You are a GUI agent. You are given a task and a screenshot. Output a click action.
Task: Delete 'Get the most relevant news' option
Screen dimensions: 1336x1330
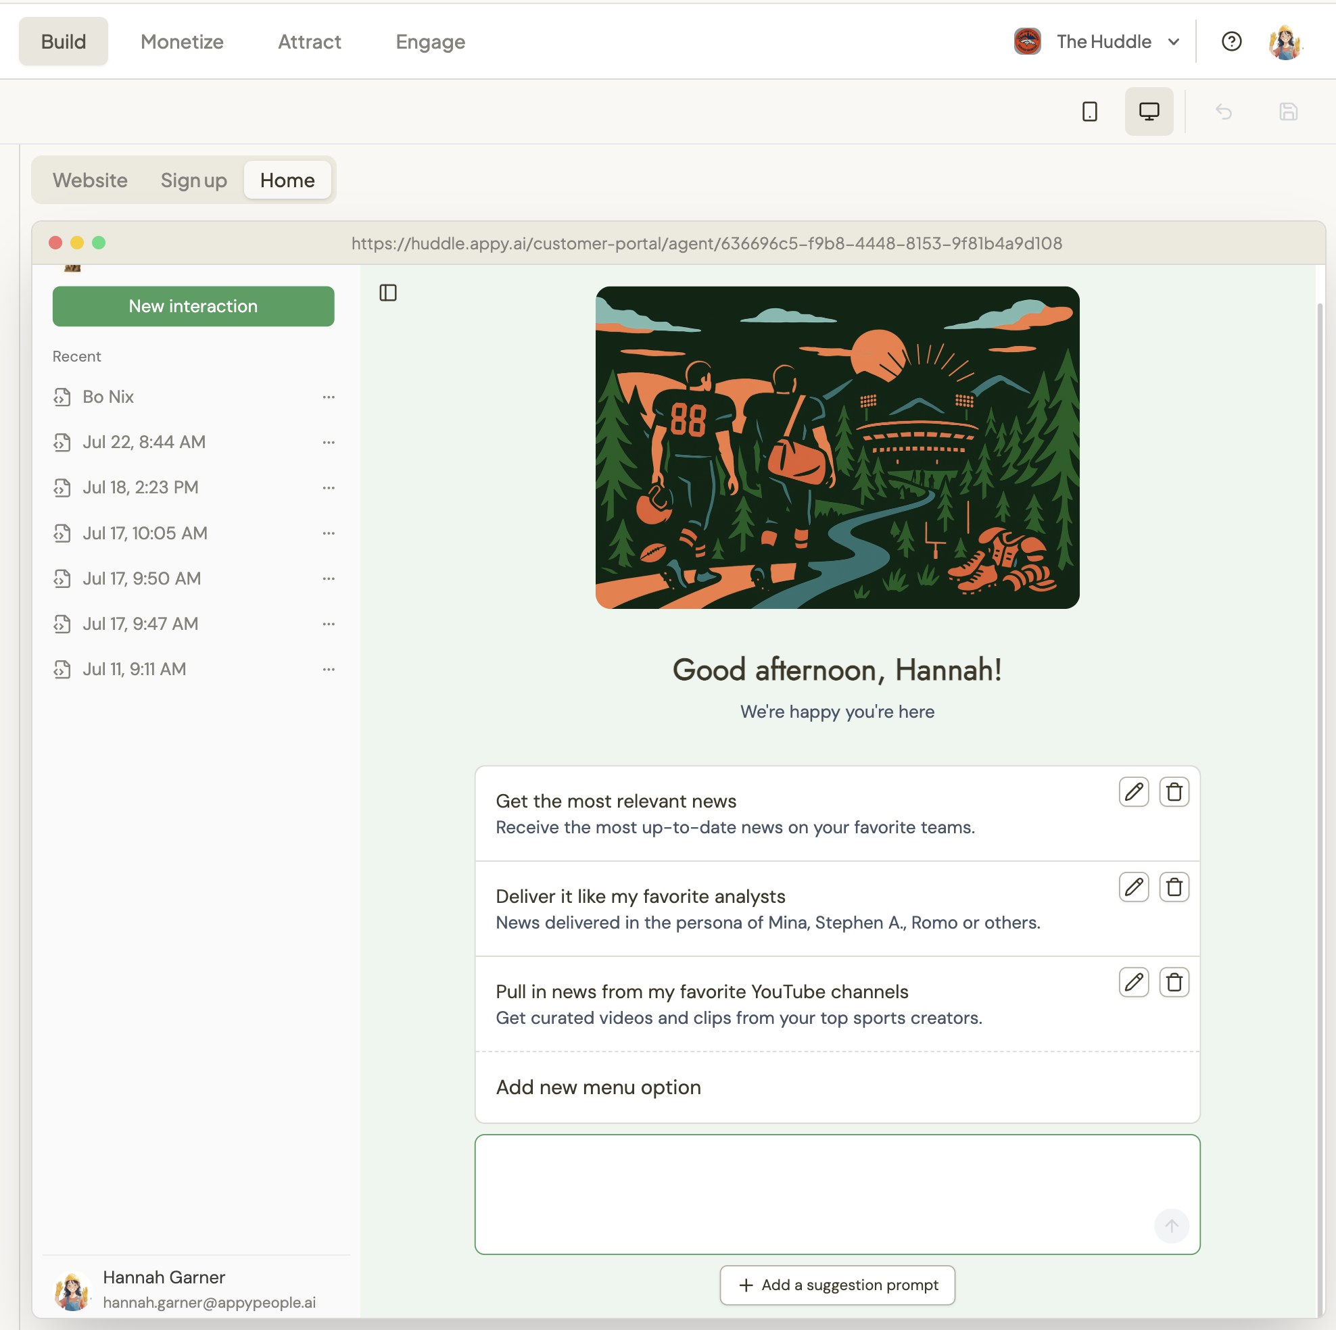coord(1174,791)
